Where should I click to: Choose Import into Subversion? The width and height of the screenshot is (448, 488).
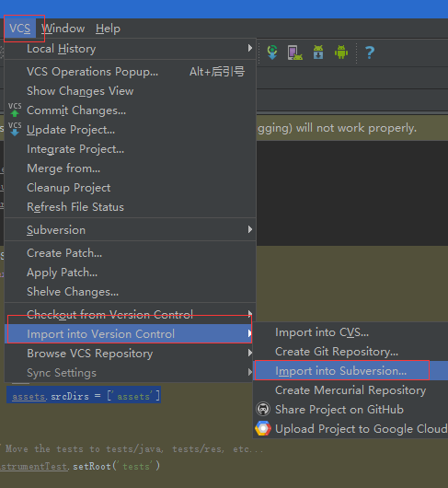[350, 371]
